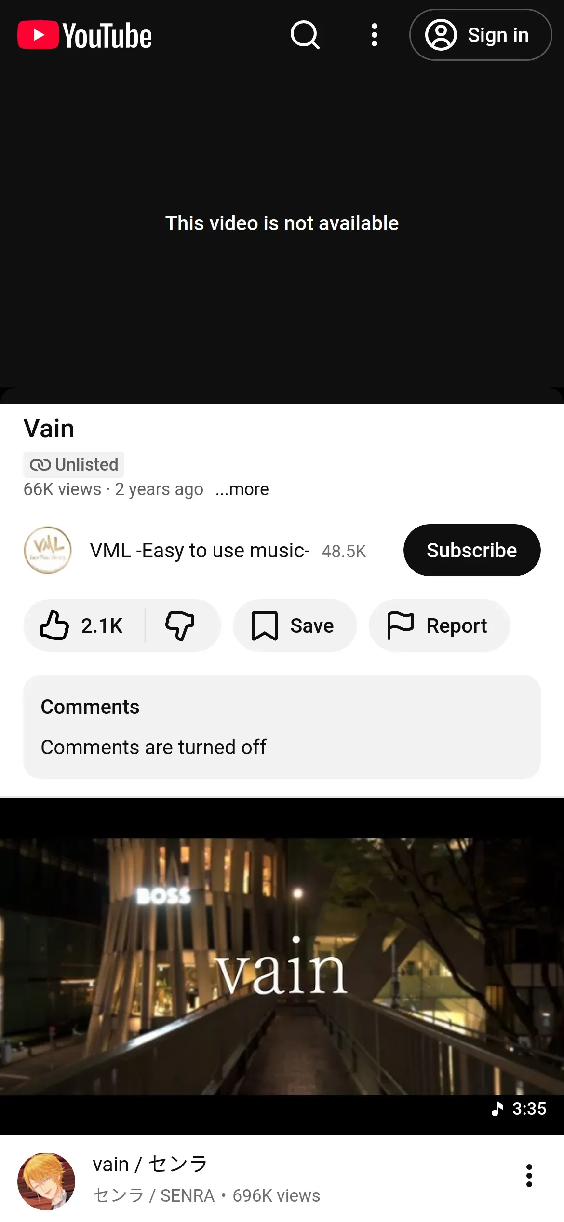
Task: Subscribe to VML -Easy to use music-
Action: click(x=472, y=550)
